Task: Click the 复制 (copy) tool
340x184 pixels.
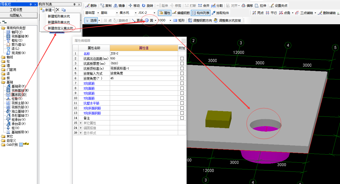Action: tap(106, 5)
